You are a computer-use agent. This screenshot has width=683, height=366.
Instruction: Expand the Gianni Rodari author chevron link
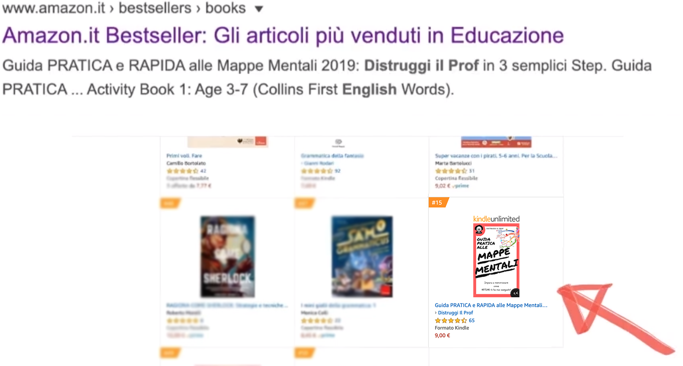pos(317,163)
